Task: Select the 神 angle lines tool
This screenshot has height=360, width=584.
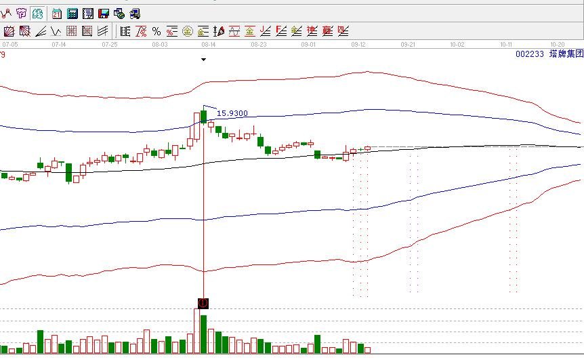Action: tap(312, 31)
